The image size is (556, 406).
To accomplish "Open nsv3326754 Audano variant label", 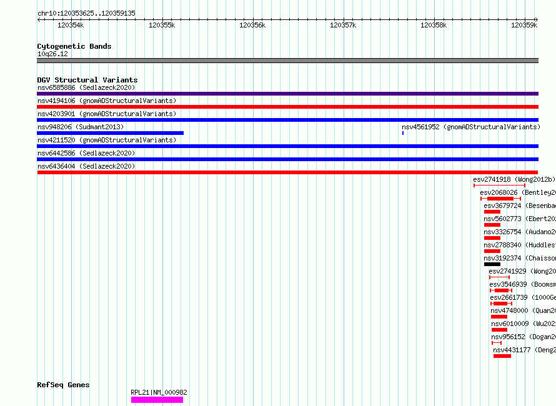I will pos(520,232).
